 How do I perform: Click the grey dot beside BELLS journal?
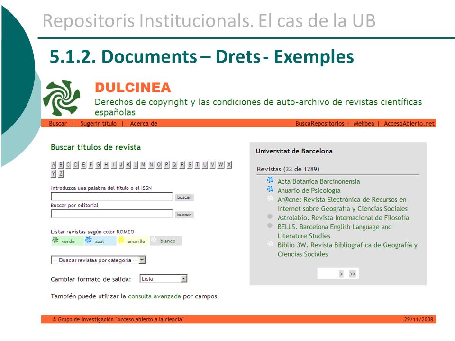click(x=270, y=225)
